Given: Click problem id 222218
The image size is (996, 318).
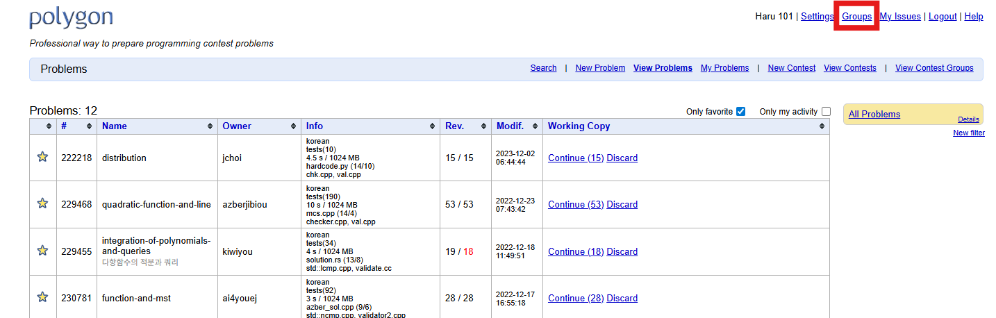Looking at the screenshot, I should click(76, 158).
